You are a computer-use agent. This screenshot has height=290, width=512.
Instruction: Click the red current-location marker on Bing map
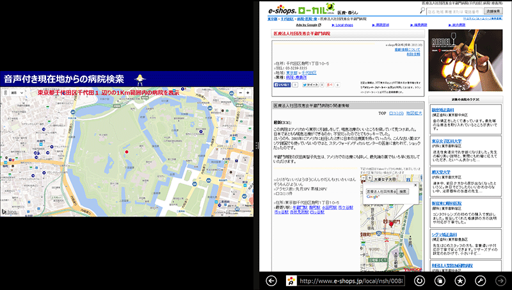pos(127,152)
